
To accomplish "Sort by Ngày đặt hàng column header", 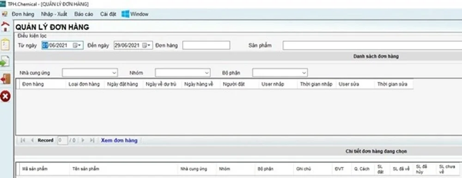I will point(123,84).
